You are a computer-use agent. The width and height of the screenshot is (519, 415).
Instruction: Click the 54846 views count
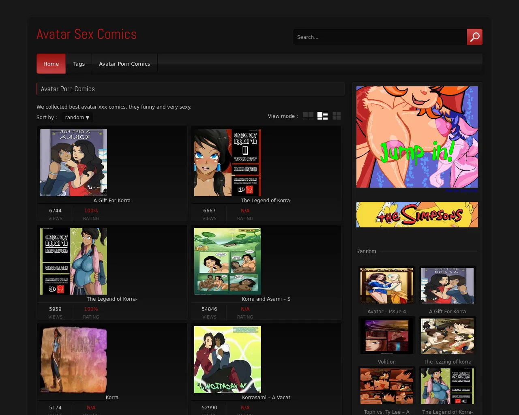coord(209,309)
